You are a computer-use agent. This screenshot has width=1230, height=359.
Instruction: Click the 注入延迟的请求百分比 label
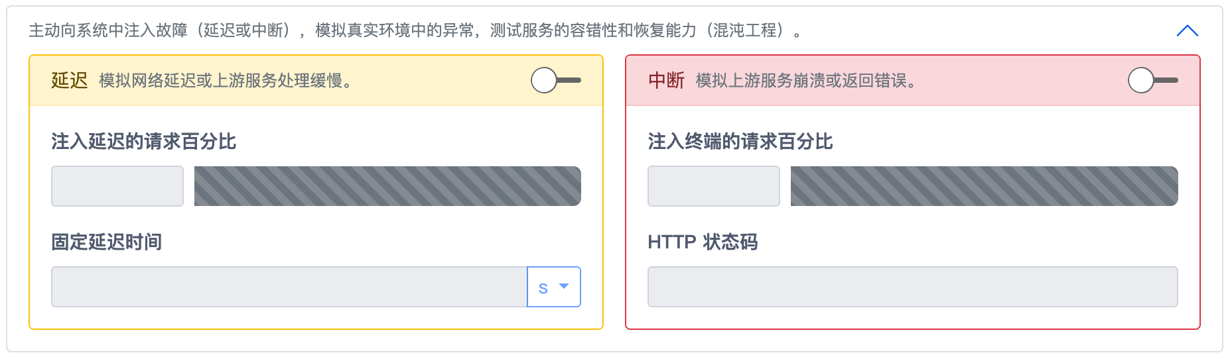pos(143,142)
